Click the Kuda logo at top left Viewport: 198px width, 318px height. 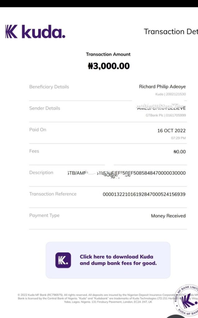(x=35, y=32)
